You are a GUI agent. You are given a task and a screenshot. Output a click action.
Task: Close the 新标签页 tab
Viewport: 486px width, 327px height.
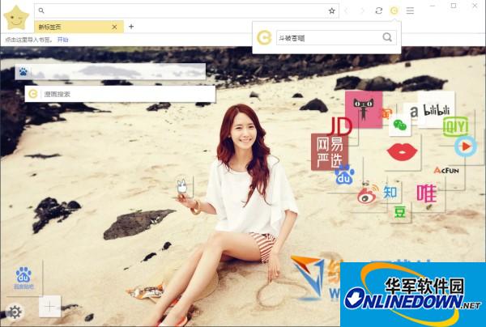(x=114, y=27)
